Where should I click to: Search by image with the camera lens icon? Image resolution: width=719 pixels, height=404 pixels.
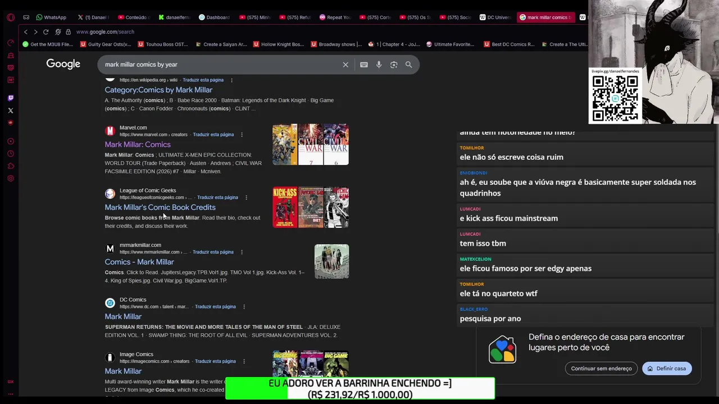pos(394,65)
